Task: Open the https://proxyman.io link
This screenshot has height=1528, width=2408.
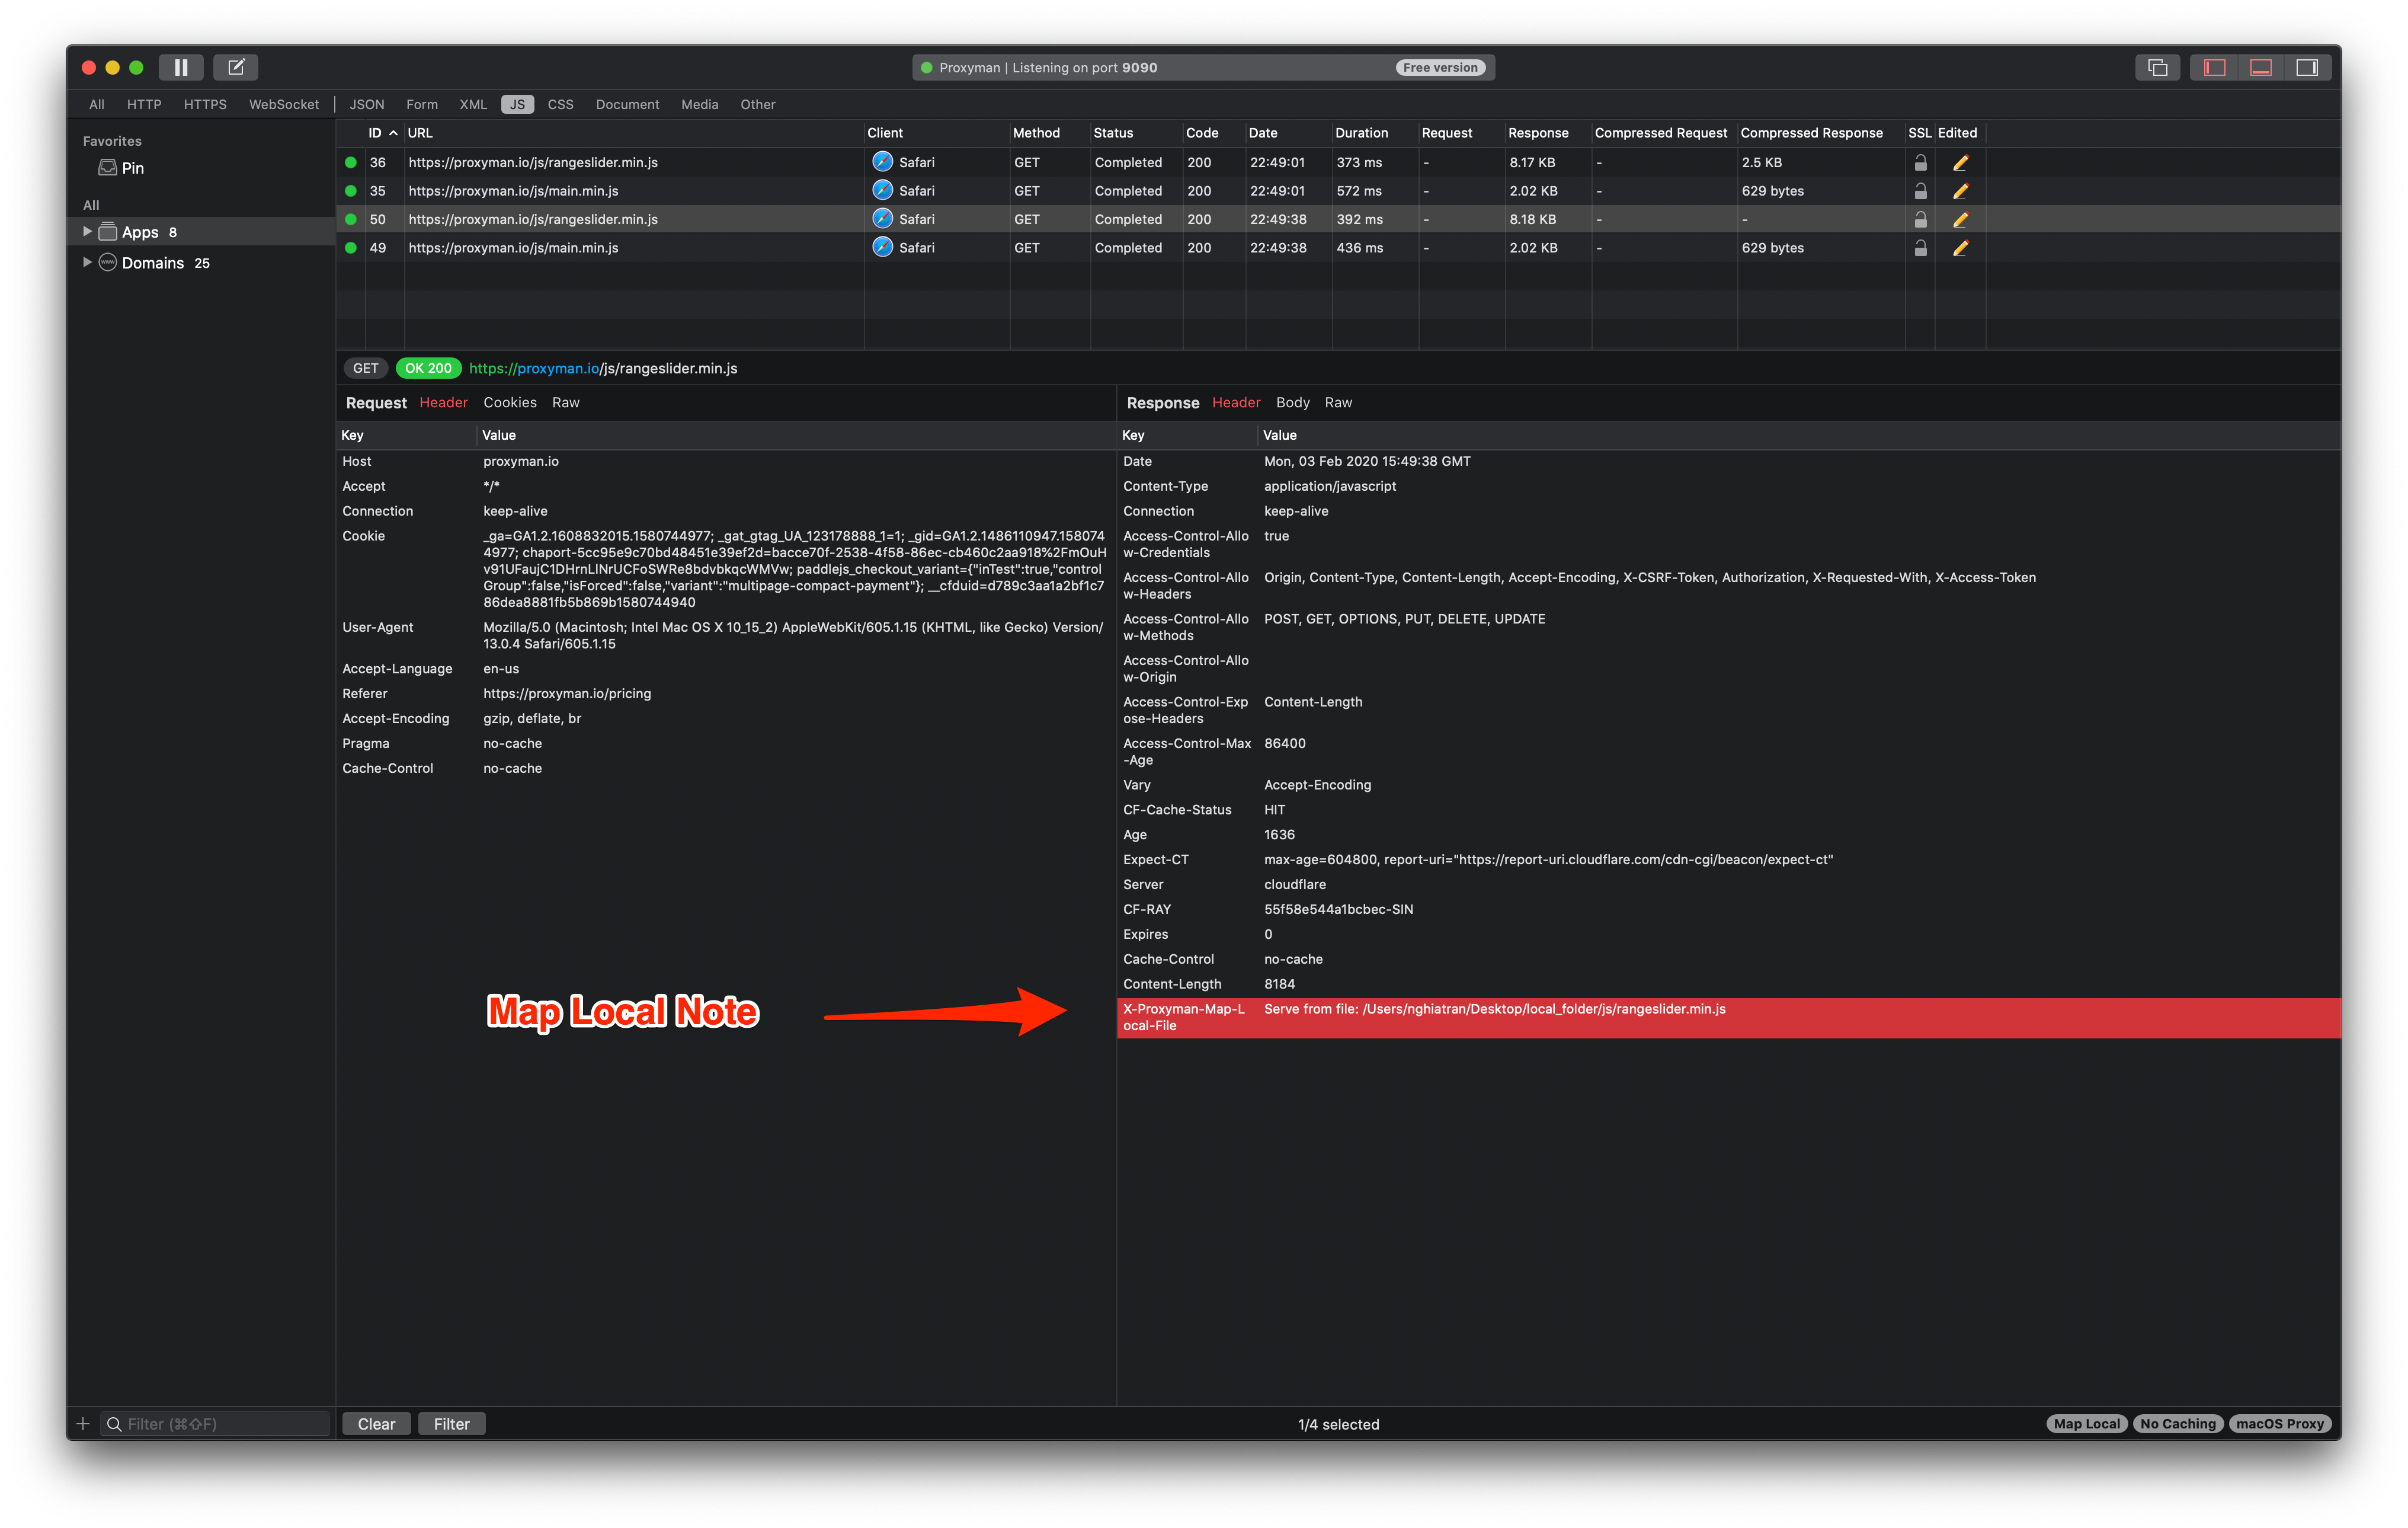Action: pos(530,368)
